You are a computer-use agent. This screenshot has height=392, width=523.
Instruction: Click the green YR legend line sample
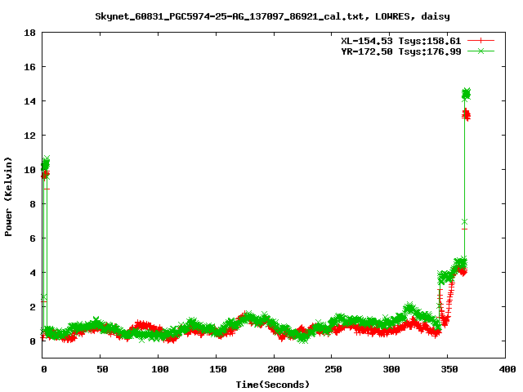[x=481, y=51]
